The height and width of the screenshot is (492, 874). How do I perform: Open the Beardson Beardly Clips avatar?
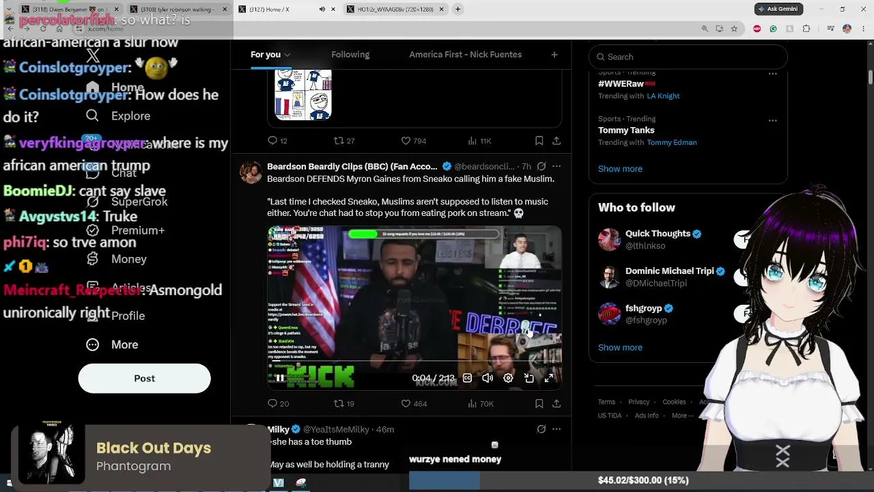coord(251,172)
